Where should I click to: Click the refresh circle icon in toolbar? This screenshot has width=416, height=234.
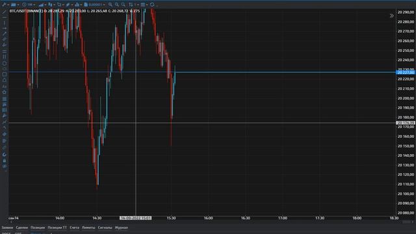tap(152, 5)
